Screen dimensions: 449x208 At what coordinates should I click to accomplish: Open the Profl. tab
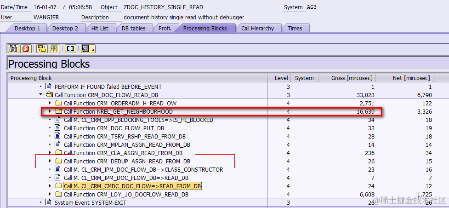tap(165, 28)
